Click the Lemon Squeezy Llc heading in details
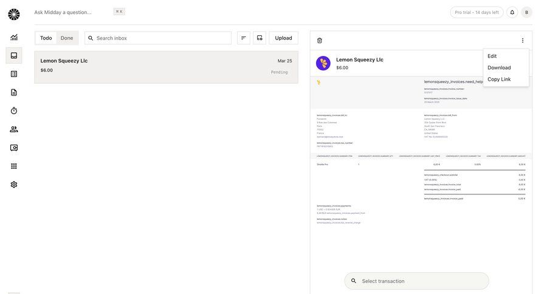The image size is (547, 294). pyautogui.click(x=360, y=60)
